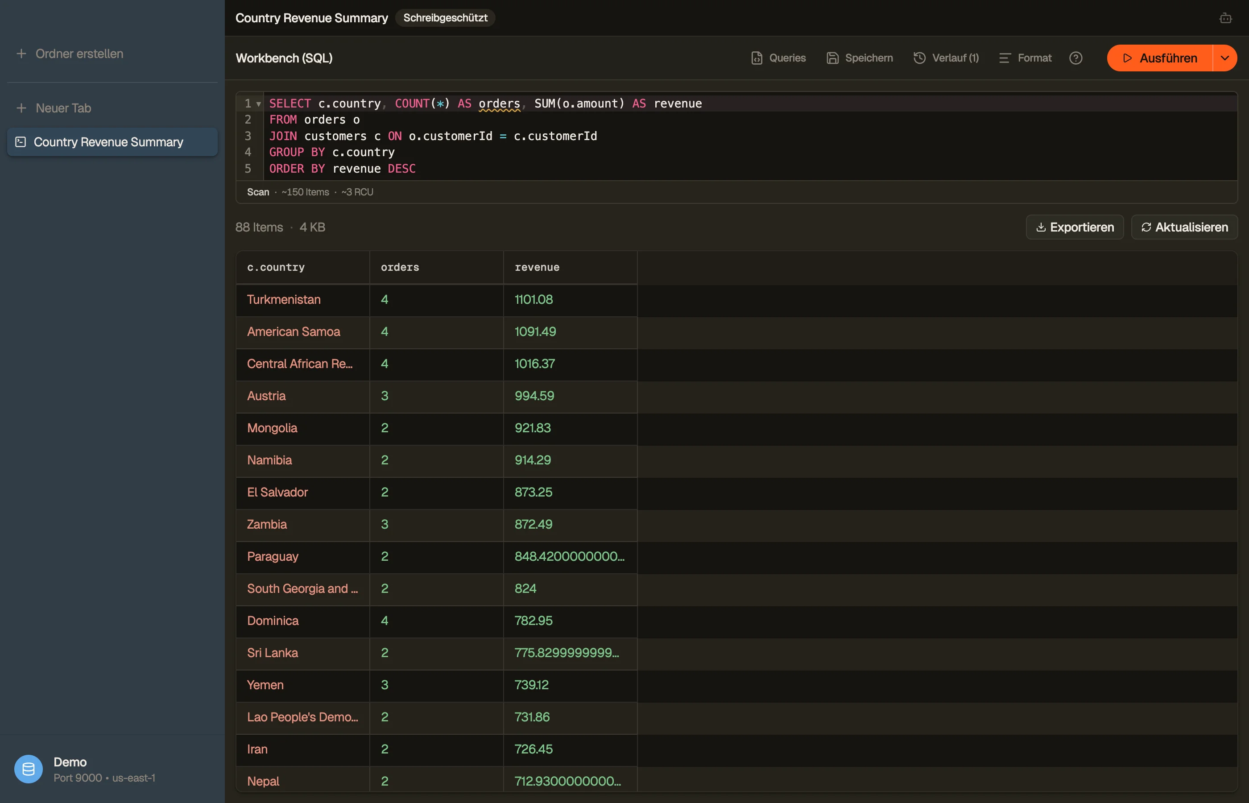Click the download icon in Exportieren
The image size is (1249, 803).
pyautogui.click(x=1041, y=228)
